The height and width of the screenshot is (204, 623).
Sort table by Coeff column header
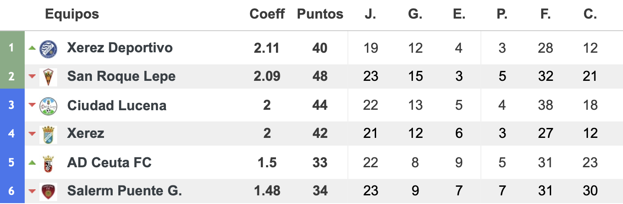coord(267,14)
